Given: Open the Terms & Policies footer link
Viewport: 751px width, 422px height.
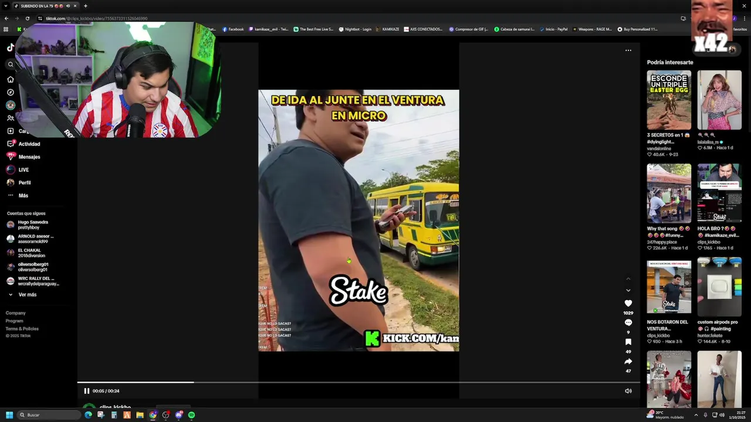Looking at the screenshot, I should click(x=22, y=328).
